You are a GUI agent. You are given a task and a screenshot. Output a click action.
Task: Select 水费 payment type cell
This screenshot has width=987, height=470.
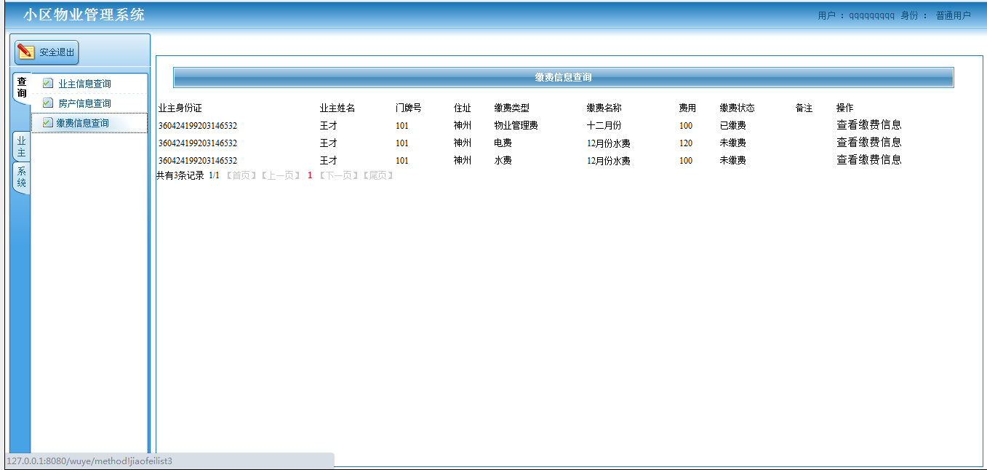(503, 160)
